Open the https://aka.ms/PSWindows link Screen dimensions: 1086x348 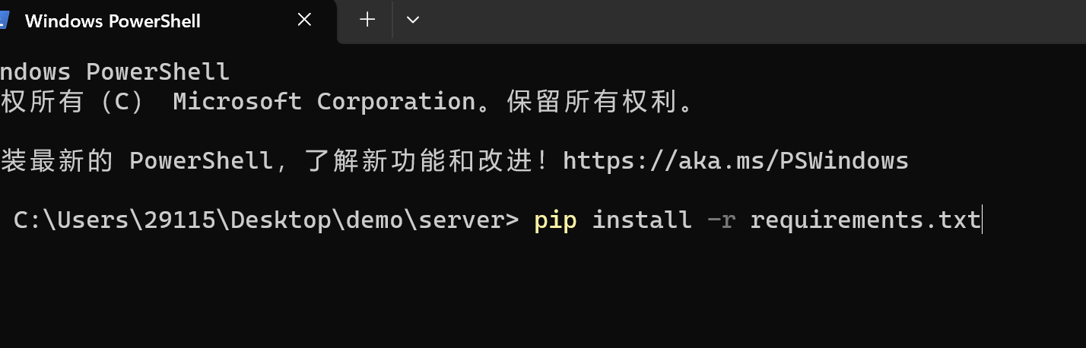point(735,160)
